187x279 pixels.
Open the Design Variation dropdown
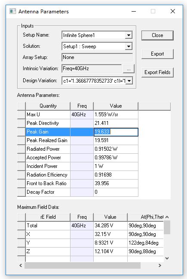click(129, 81)
